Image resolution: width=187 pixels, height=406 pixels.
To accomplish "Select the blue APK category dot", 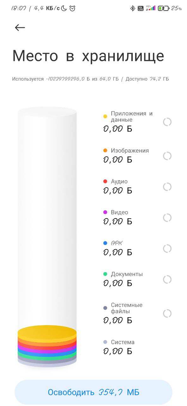I will (106, 243).
